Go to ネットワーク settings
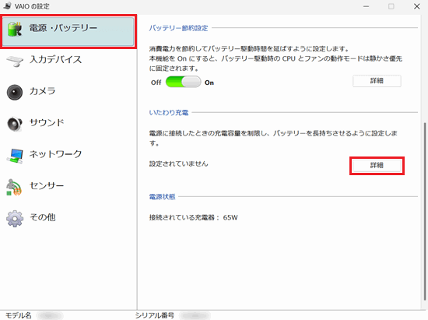This screenshot has height=320, width=428. (x=56, y=154)
